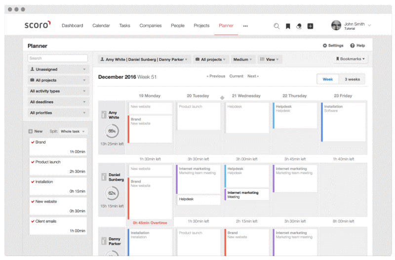Screen dimensions: 395x260
Task: Open the View options dropdown
Action: (269, 59)
